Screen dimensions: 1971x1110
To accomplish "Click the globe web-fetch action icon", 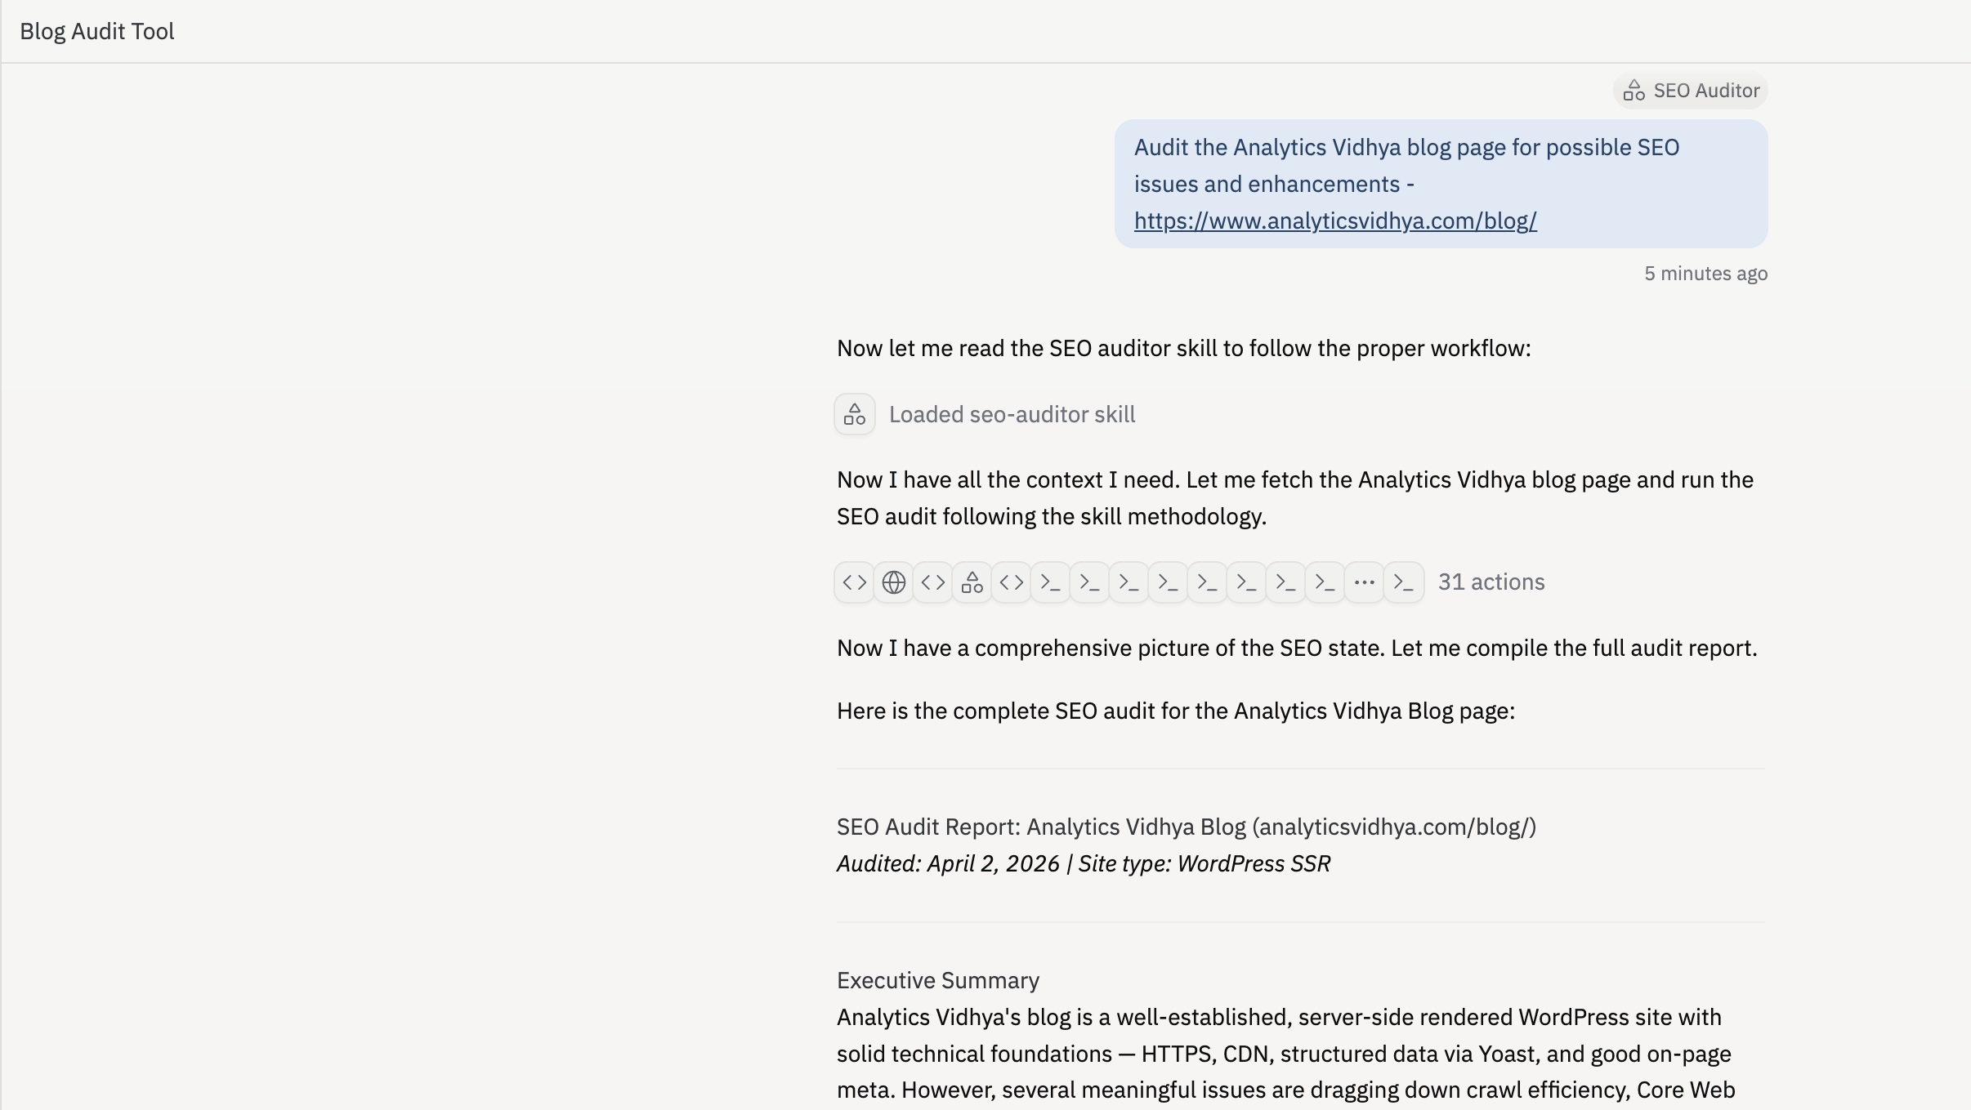I will coord(893,582).
